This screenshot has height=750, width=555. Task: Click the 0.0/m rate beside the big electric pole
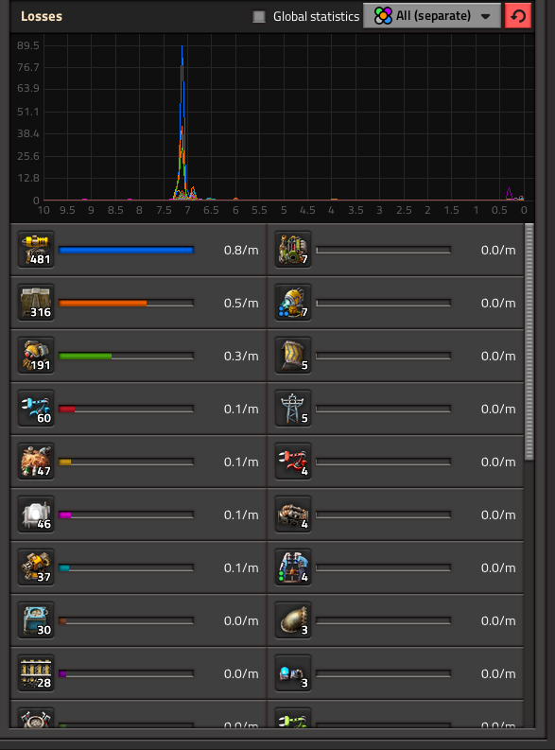[498, 410]
